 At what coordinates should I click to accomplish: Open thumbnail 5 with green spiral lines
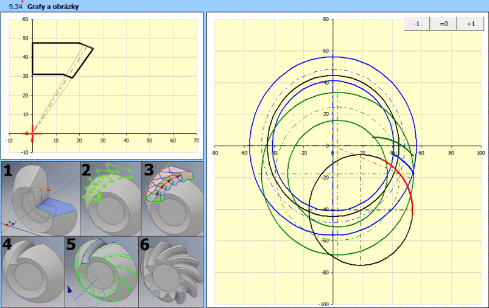pyautogui.click(x=102, y=270)
